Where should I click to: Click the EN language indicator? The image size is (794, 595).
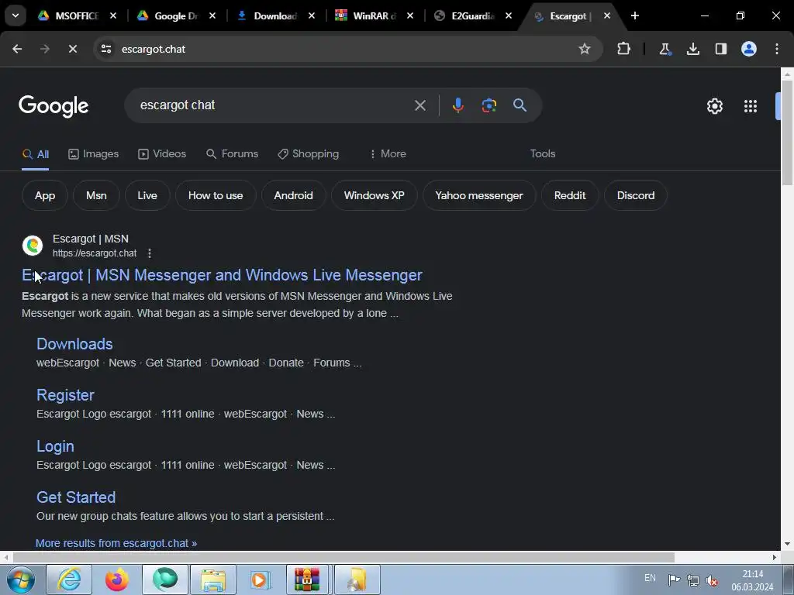point(651,578)
